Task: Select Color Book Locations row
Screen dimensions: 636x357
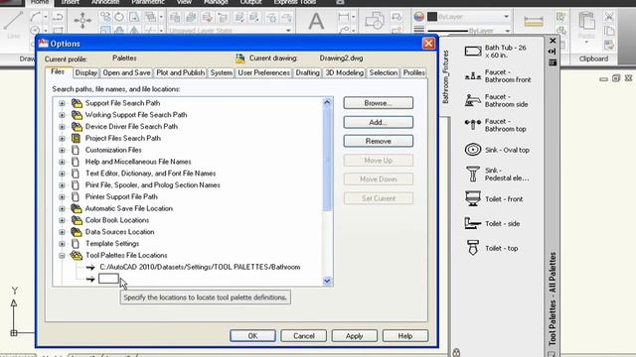Action: click(x=117, y=220)
